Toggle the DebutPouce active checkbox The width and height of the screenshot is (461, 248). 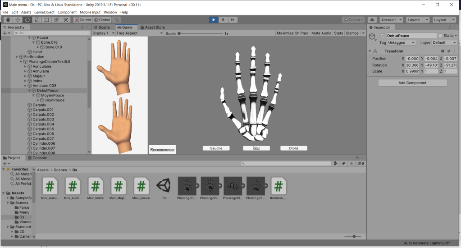pos(383,36)
